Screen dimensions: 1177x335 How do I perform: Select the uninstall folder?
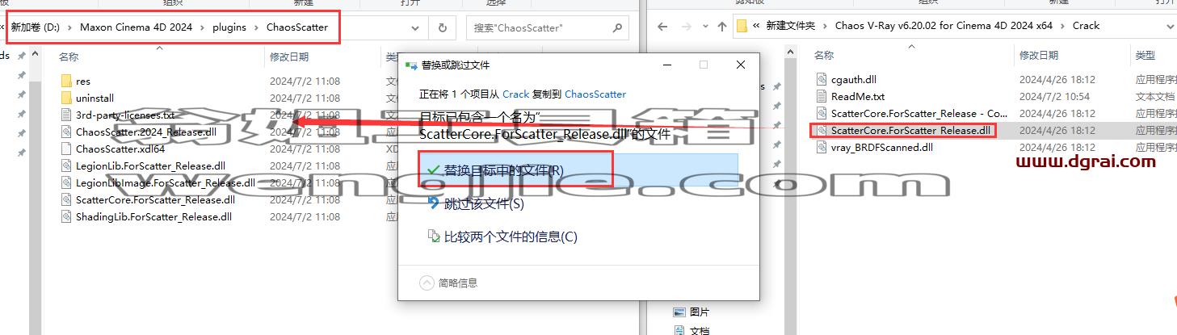95,98
